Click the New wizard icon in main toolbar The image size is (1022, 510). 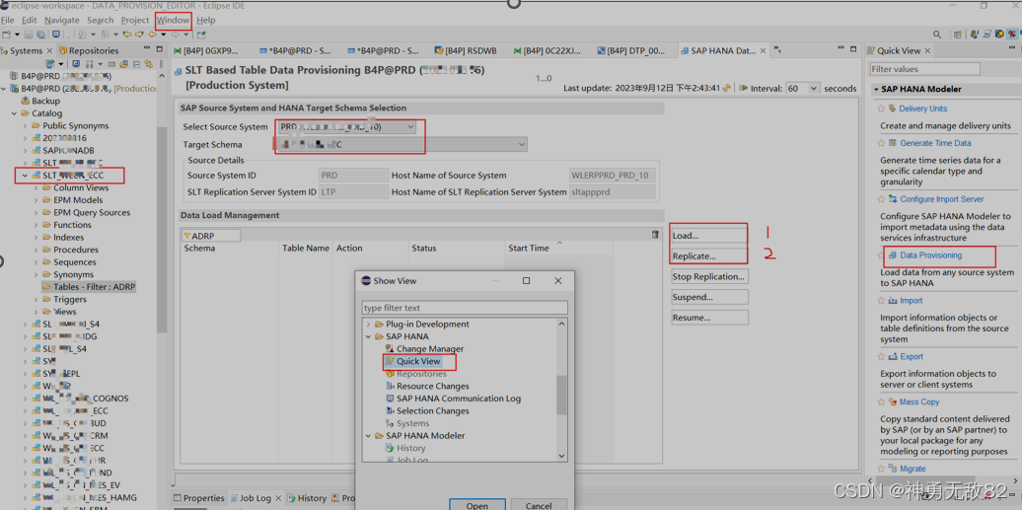pyautogui.click(x=7, y=35)
